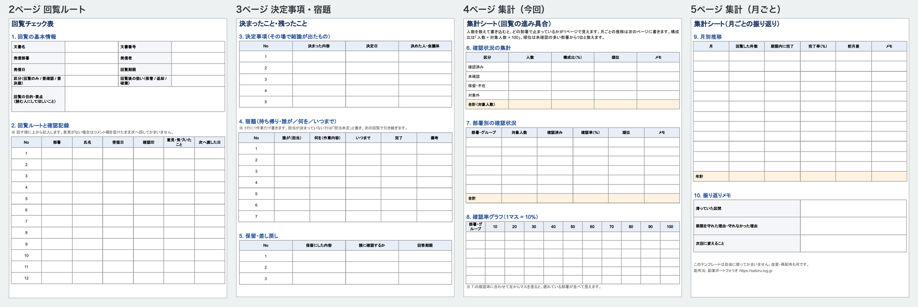Click the heading 6. 確認状況の集計
This screenshot has width=918, height=307.
point(488,48)
